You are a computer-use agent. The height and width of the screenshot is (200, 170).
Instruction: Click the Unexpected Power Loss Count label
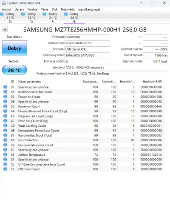click(x=39, y=131)
